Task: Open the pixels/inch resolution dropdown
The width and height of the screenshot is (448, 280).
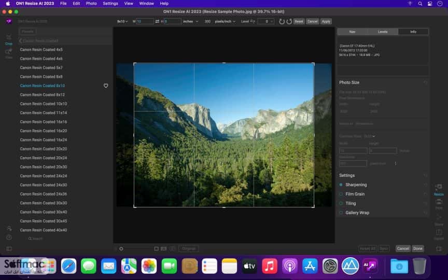Action: click(225, 21)
